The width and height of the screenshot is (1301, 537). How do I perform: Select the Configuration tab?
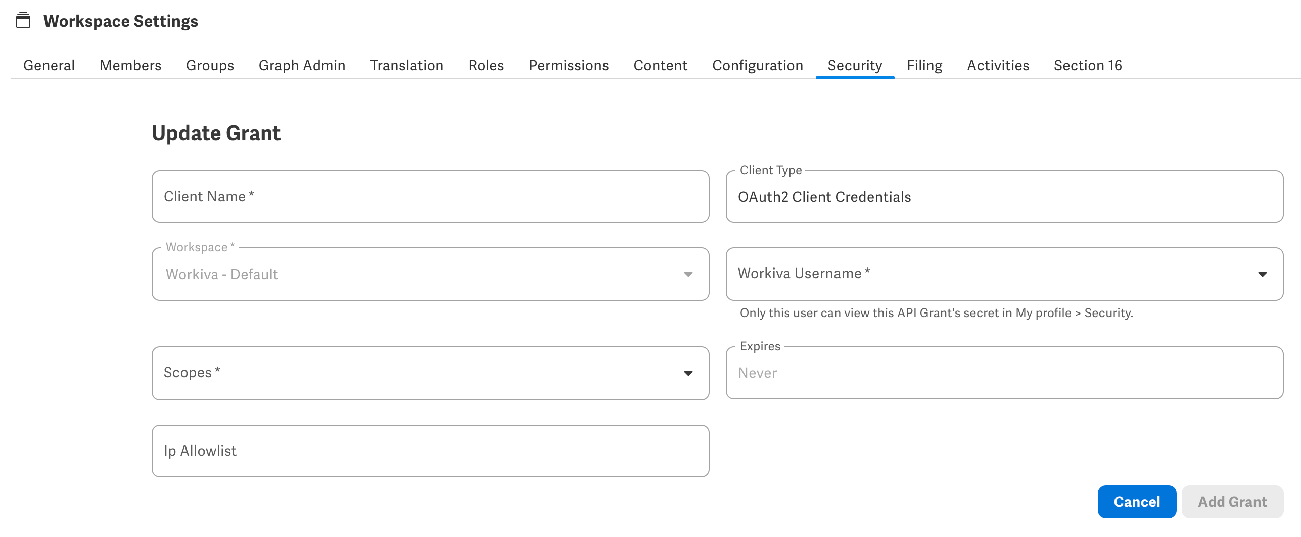click(x=757, y=65)
